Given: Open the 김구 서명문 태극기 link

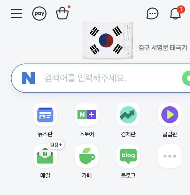Looking at the screenshot, I should [163, 48].
